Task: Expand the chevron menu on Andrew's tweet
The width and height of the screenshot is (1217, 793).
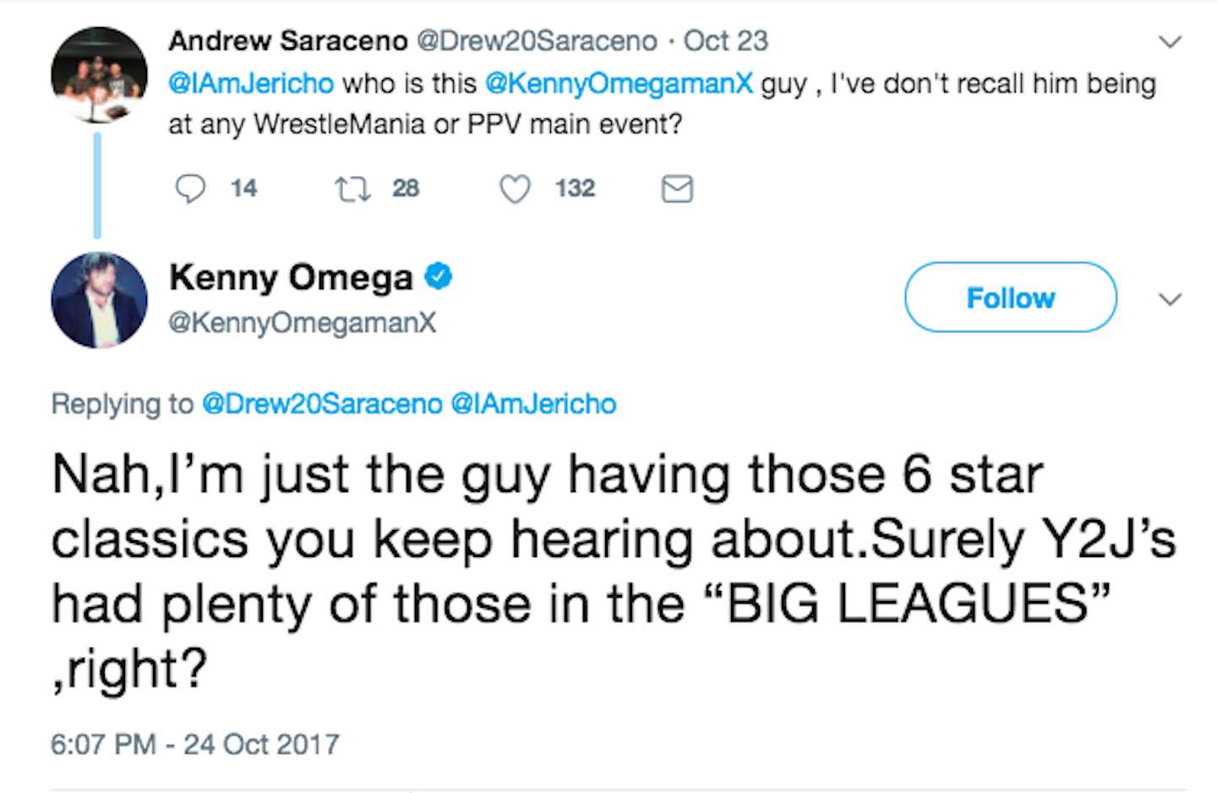Action: pos(1170,41)
